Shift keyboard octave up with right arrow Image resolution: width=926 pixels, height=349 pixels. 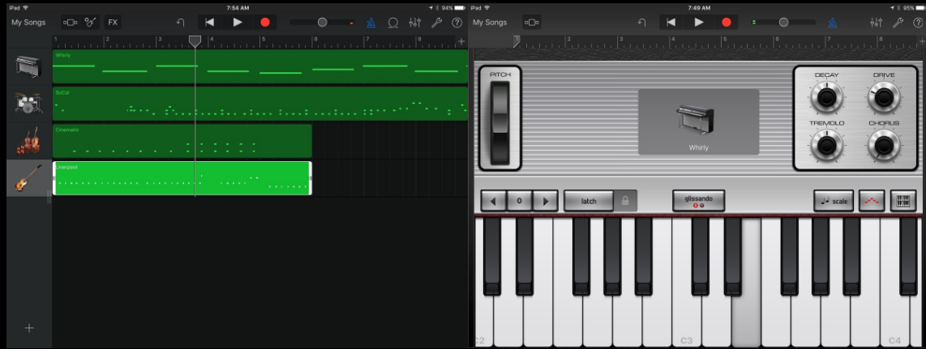pyautogui.click(x=546, y=201)
